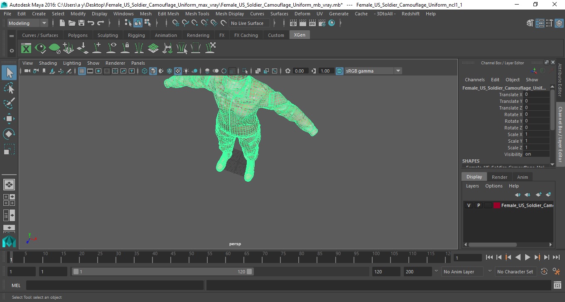Image resolution: width=565 pixels, height=302 pixels.
Task: Click the Translate X value field
Action: click(536, 94)
